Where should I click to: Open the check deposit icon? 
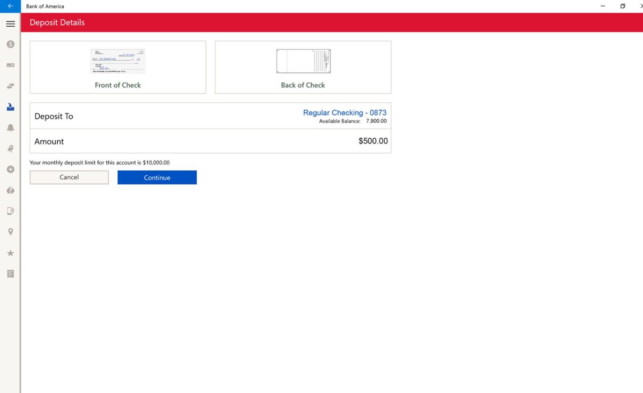[10, 107]
